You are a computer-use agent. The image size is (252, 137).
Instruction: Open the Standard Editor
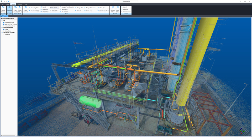113,9
